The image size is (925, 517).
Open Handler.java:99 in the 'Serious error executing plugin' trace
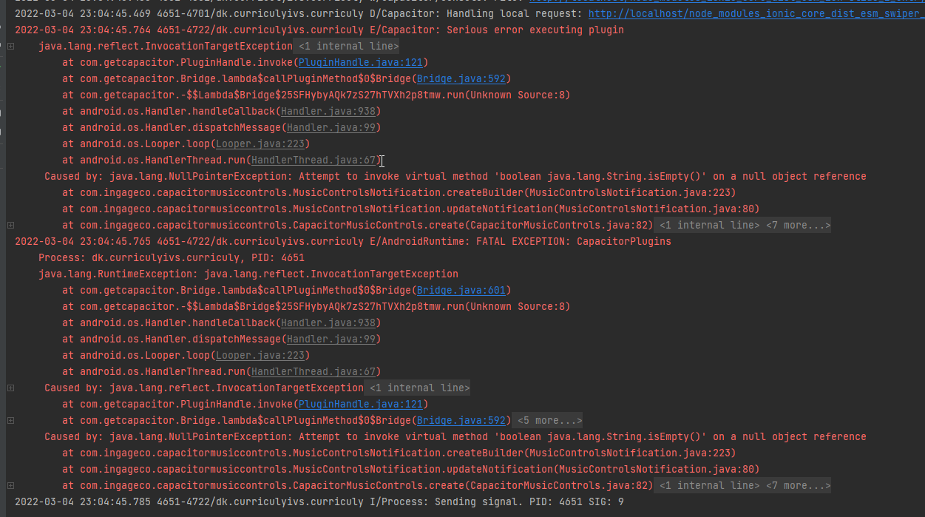click(x=331, y=127)
